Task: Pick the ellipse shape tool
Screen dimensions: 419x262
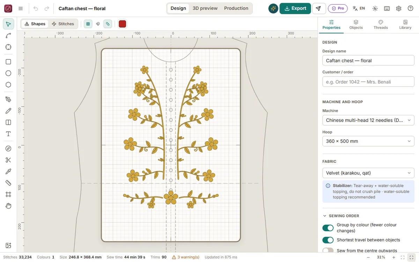Action: click(8, 73)
